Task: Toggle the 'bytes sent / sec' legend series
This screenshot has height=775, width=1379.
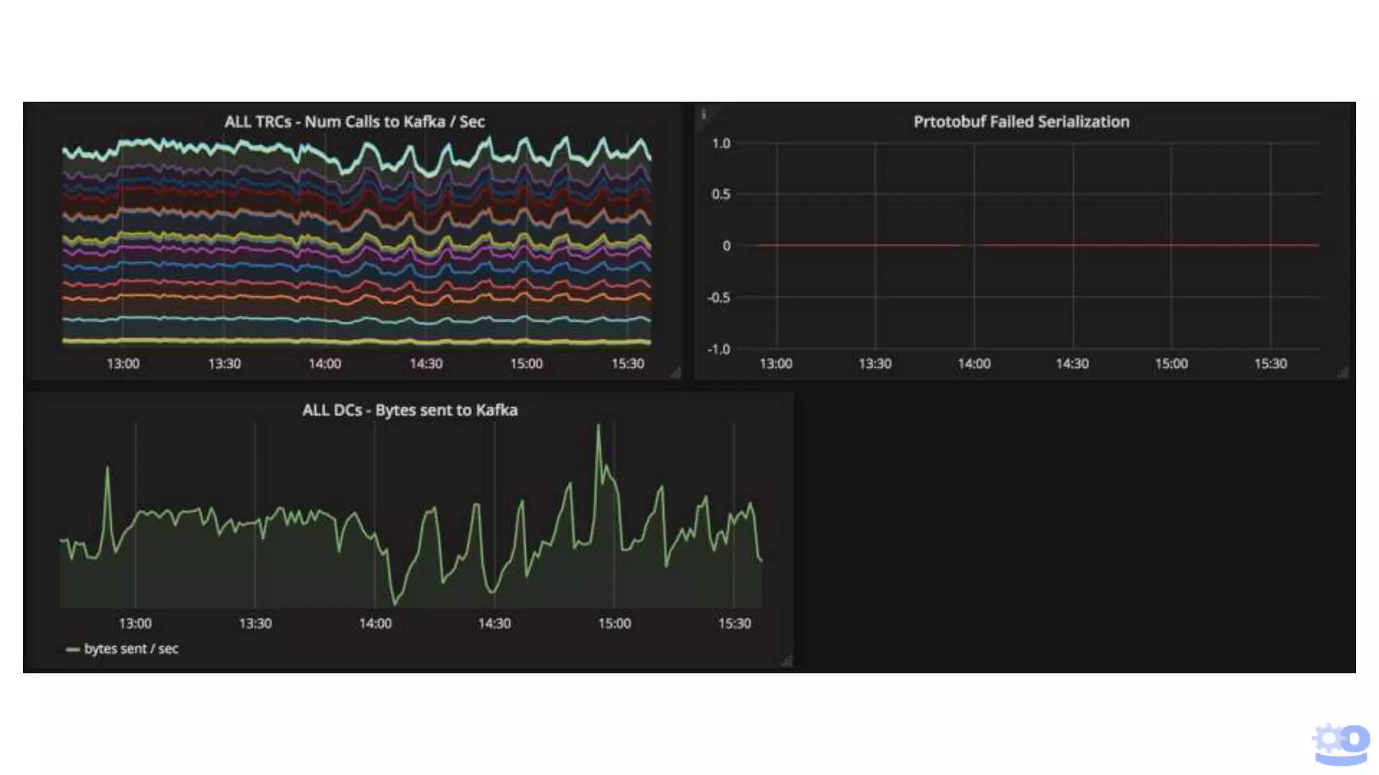Action: (131, 649)
